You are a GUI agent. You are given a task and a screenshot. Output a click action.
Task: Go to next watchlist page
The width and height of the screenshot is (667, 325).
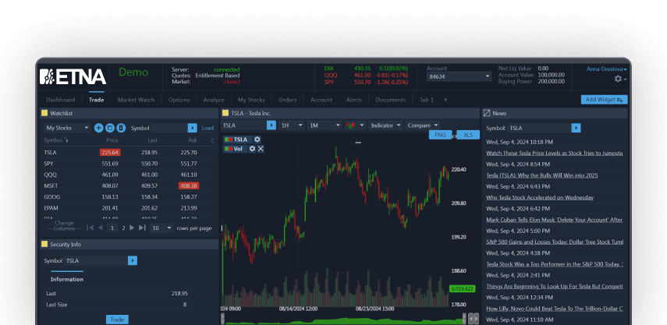pos(132,228)
